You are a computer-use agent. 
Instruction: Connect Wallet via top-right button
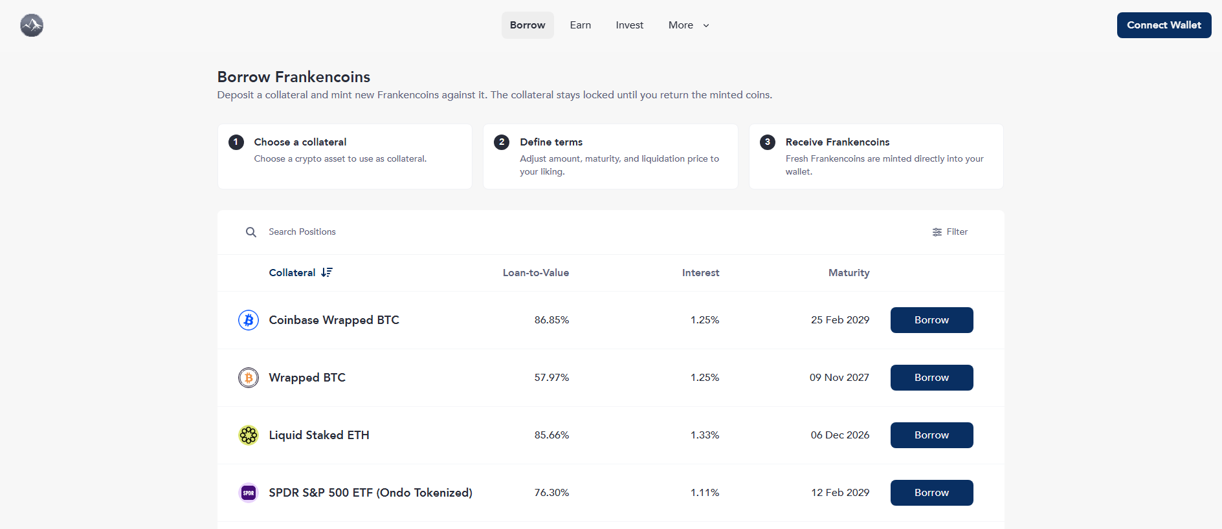coord(1164,25)
